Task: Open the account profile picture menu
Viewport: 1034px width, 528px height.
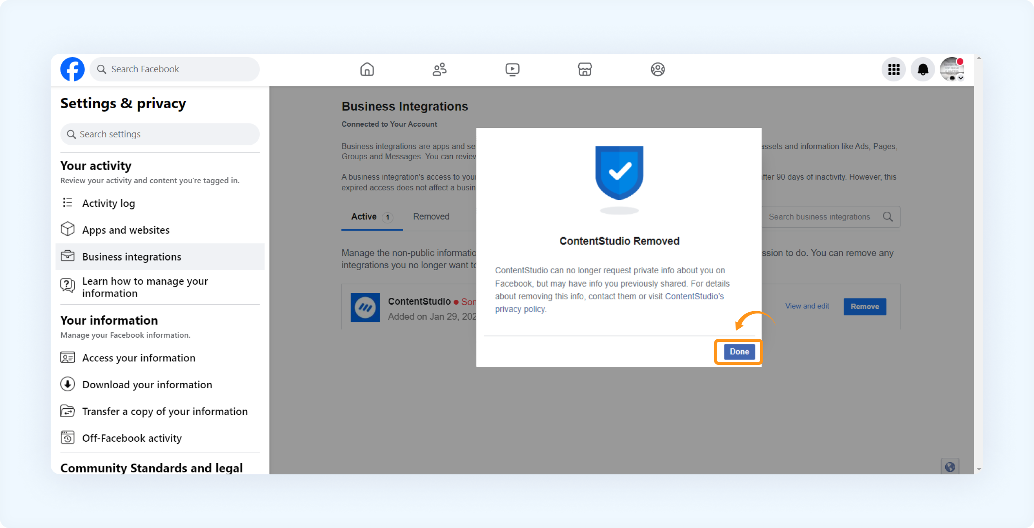Action: tap(952, 69)
